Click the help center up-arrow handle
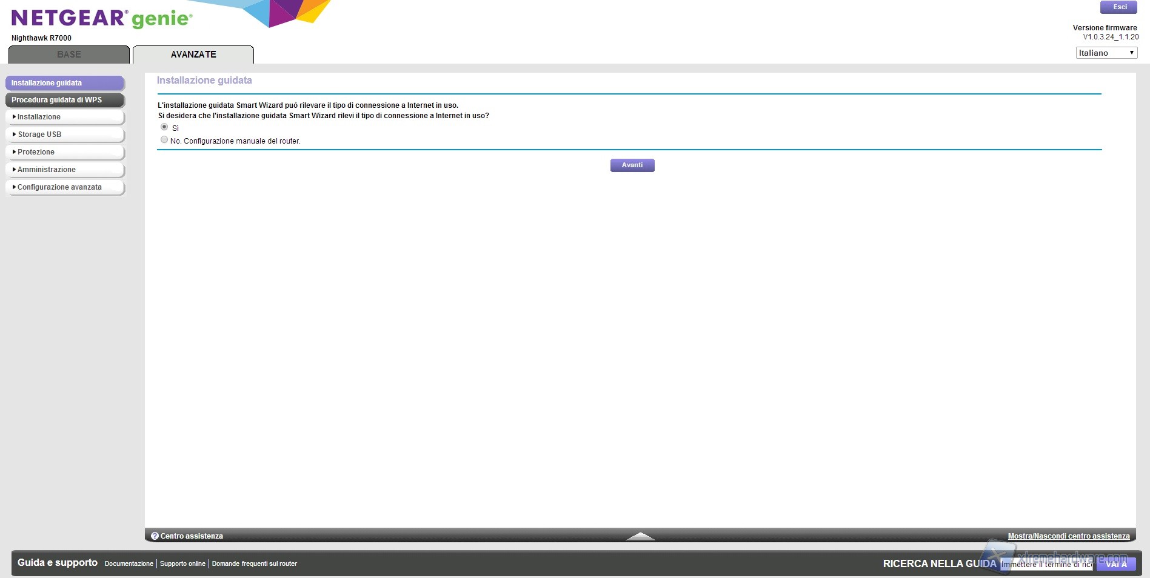This screenshot has width=1150, height=578. 640,536
